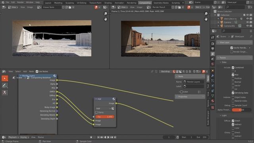Viewport: 254px width, 143px height.
Task: Click the outliner search field
Action: click(x=235, y=7)
